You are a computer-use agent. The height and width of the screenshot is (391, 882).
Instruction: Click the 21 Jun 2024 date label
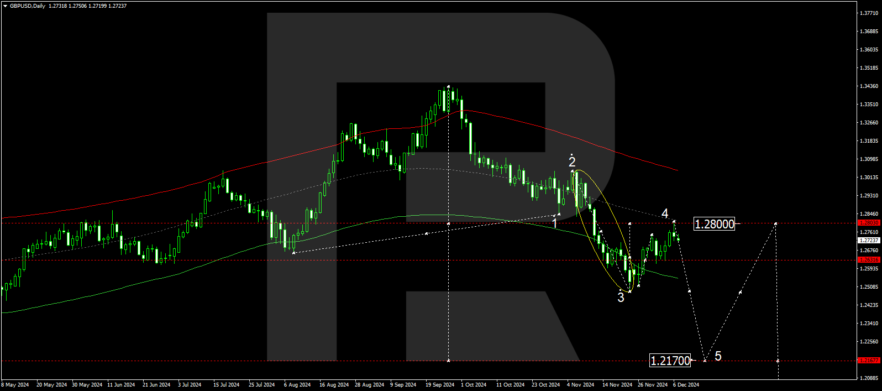point(156,385)
